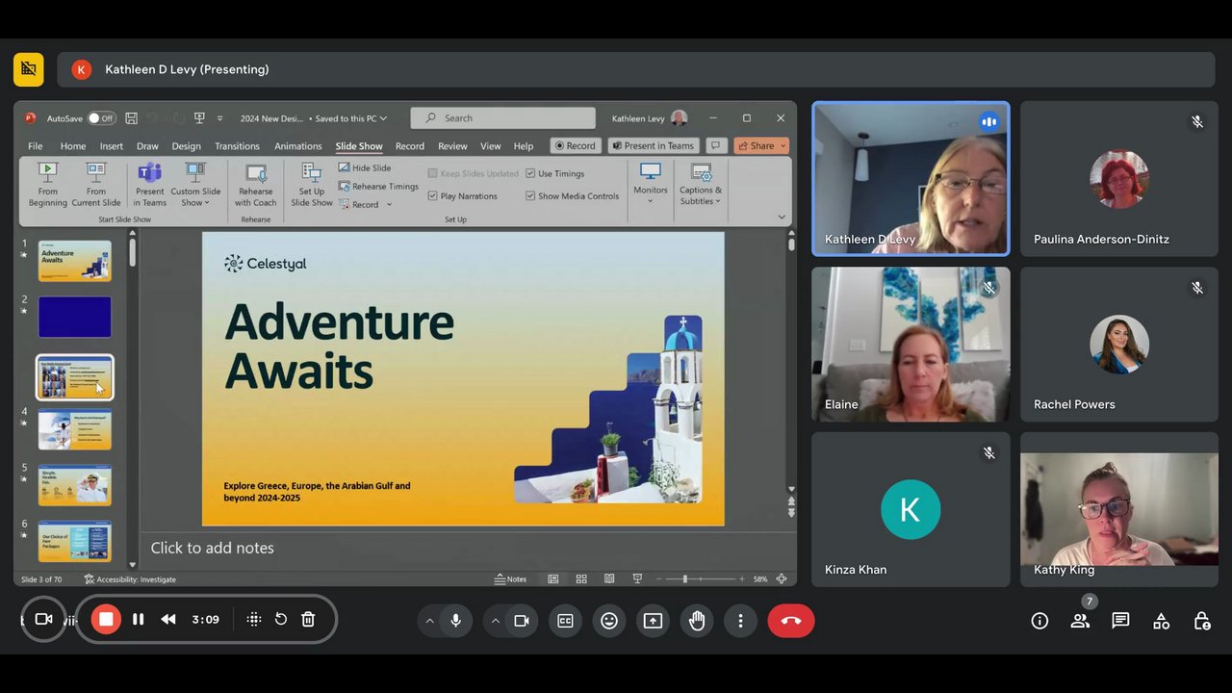The height and width of the screenshot is (693, 1232).
Task: Open the comments pane icon in PowerPoint
Action: pyautogui.click(x=715, y=145)
